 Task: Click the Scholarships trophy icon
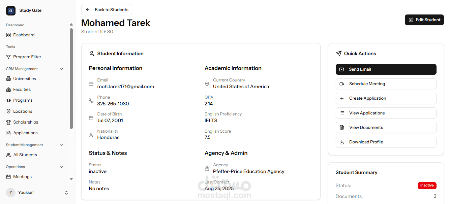click(9, 122)
